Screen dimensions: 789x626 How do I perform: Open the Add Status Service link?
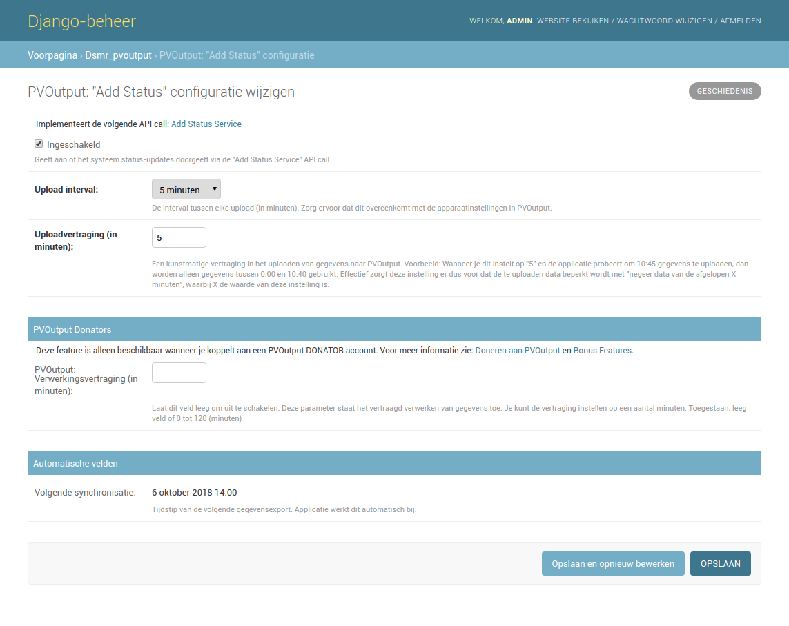point(206,124)
